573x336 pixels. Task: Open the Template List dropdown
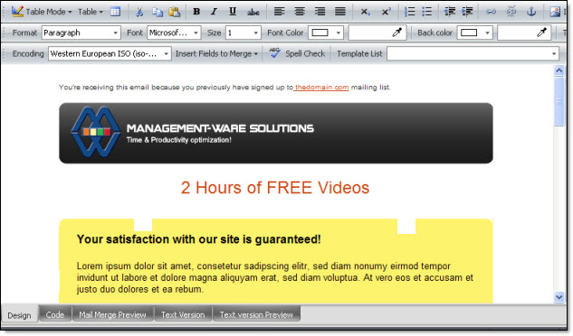473,53
